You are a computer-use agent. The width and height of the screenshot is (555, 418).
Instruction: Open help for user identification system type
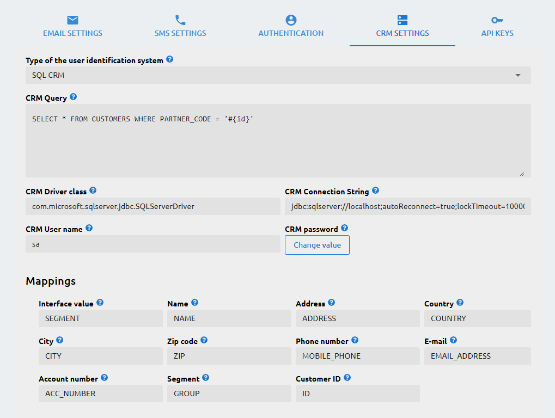169,60
